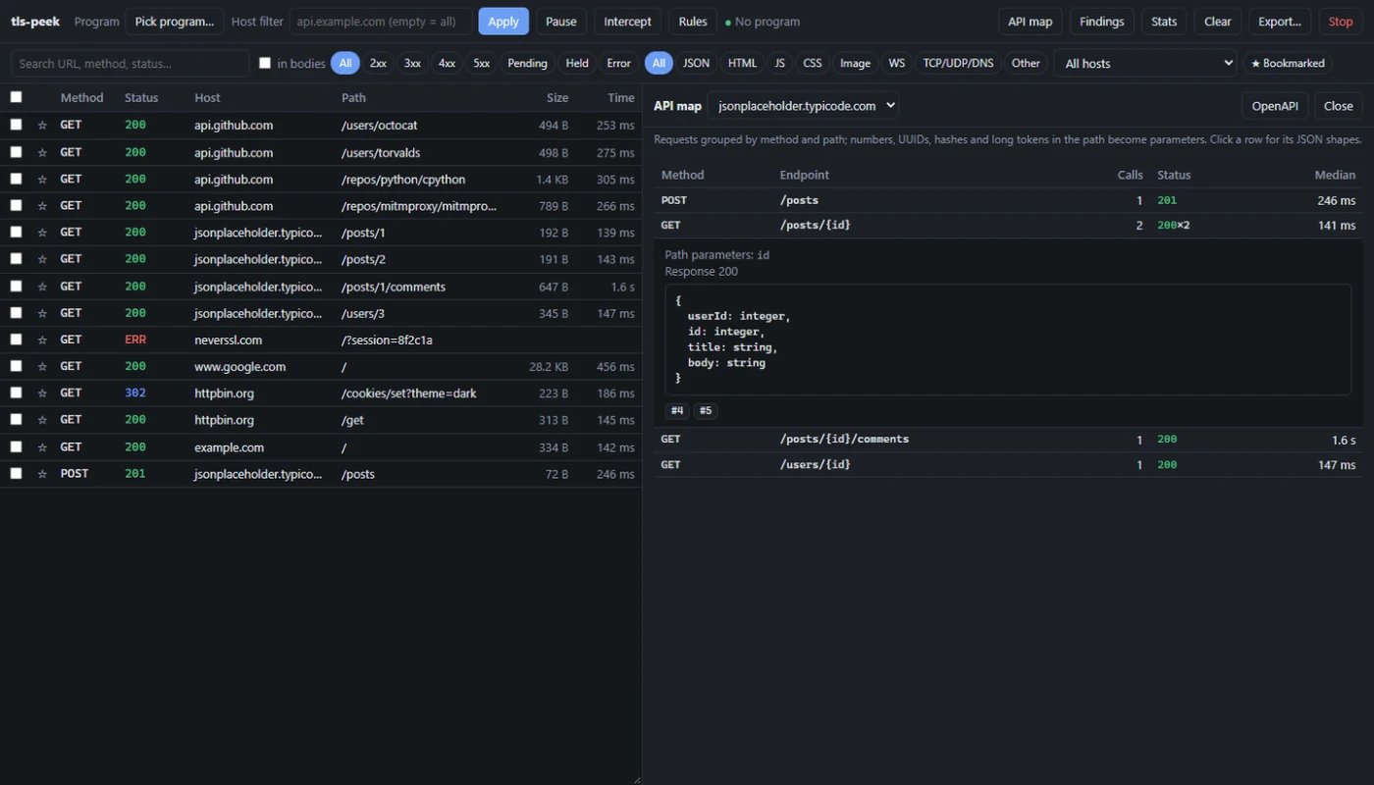
Task: Tick the select-all checkbox in table header
Action: [x=16, y=97]
